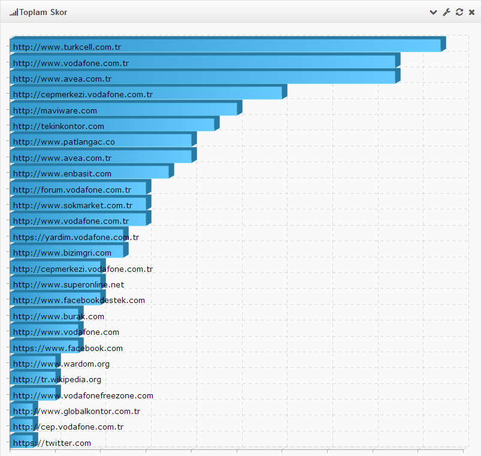The image size is (481, 456).
Task: Click the http://www.wardom.org label
Action: [x=61, y=364]
